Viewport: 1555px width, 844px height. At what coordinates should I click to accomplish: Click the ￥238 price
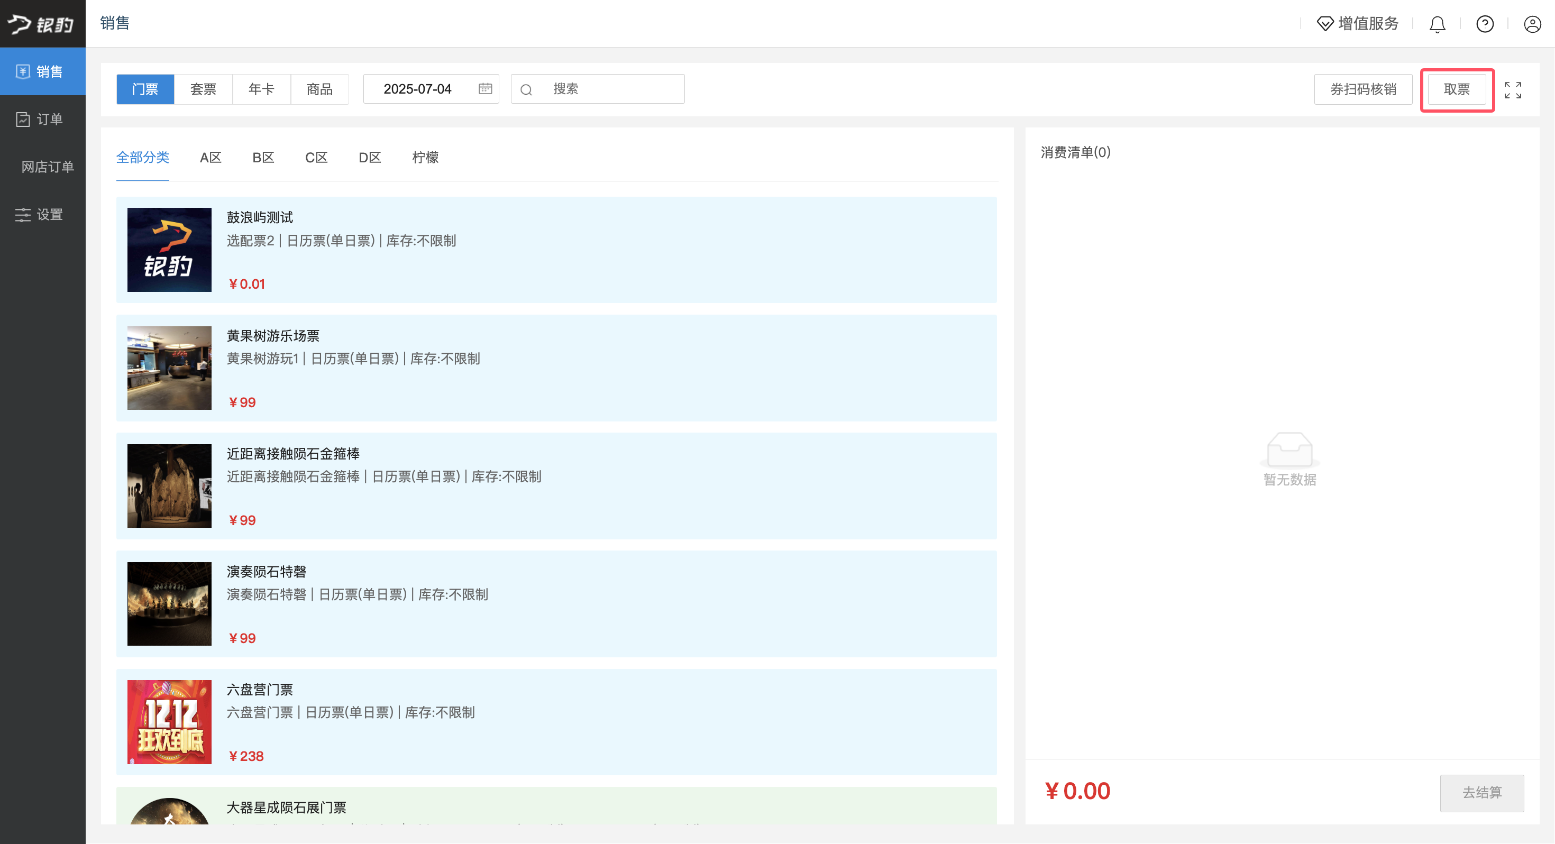(x=246, y=756)
